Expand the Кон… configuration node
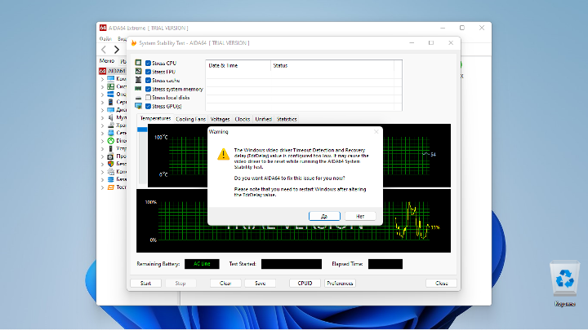 [102, 172]
